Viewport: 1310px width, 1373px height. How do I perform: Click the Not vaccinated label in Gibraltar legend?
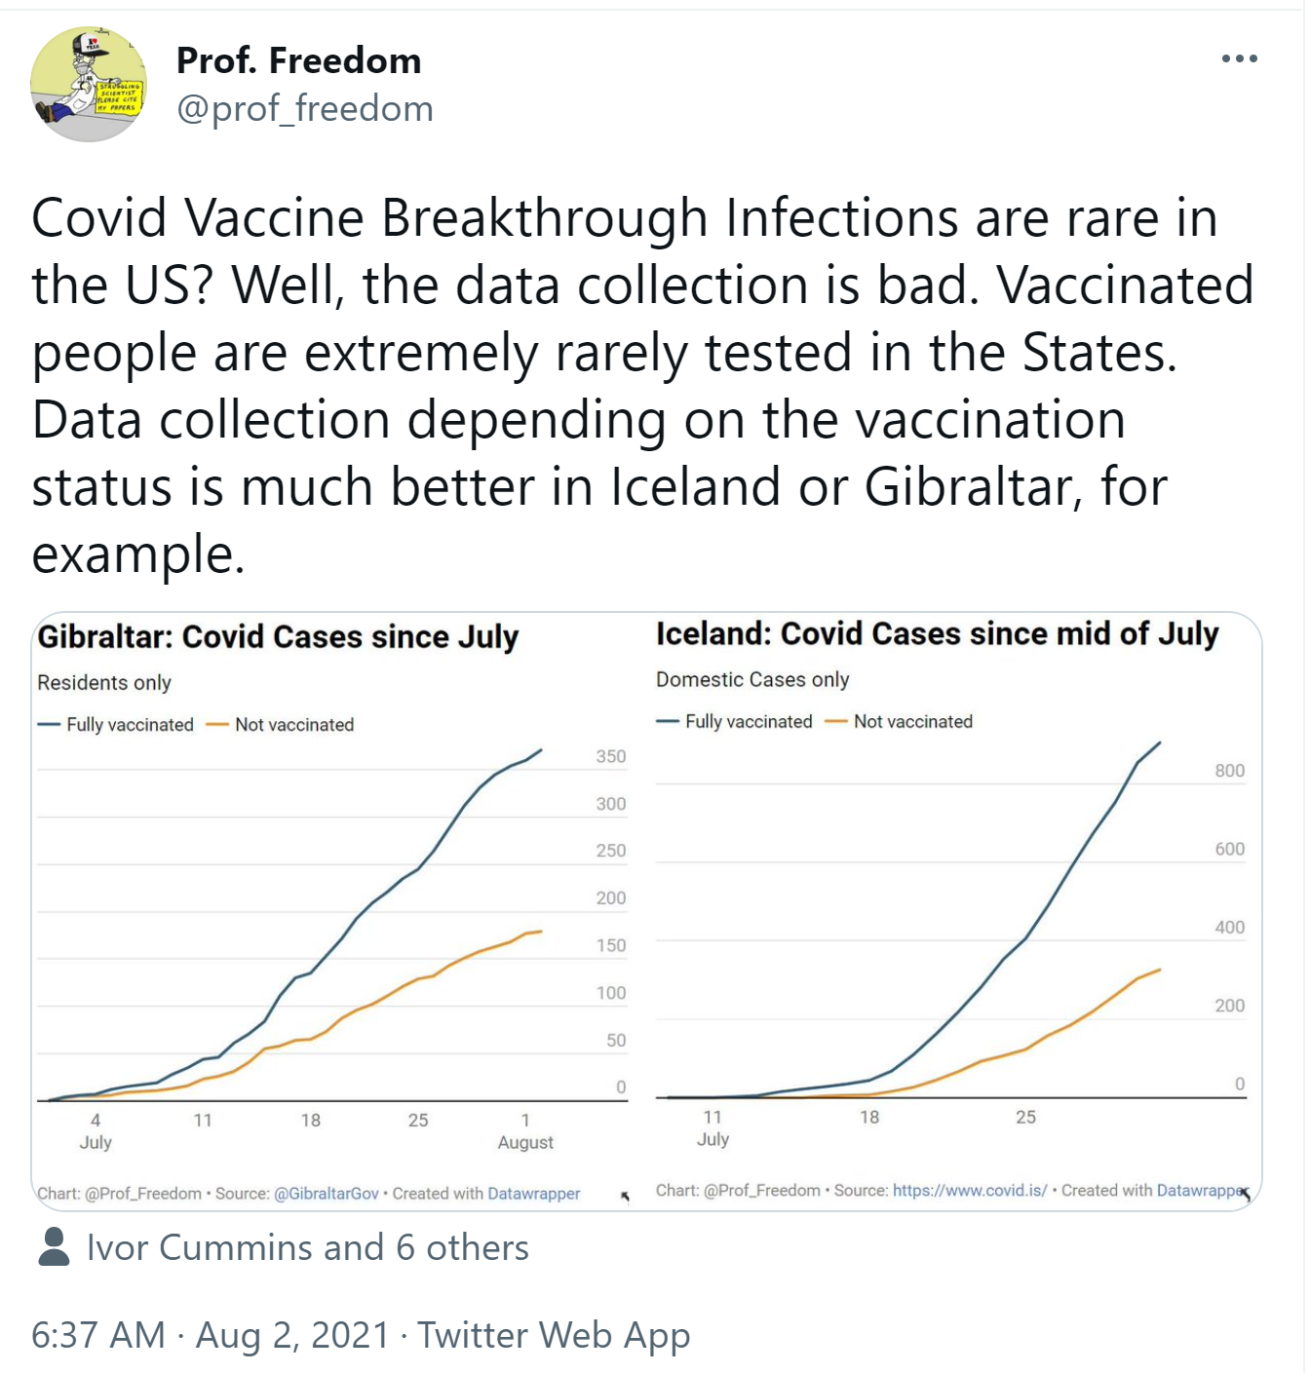tap(294, 725)
